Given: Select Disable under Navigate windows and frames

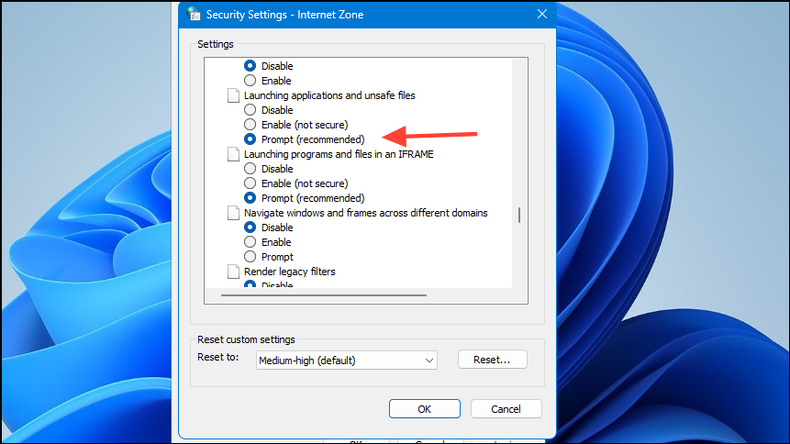Looking at the screenshot, I should [250, 227].
